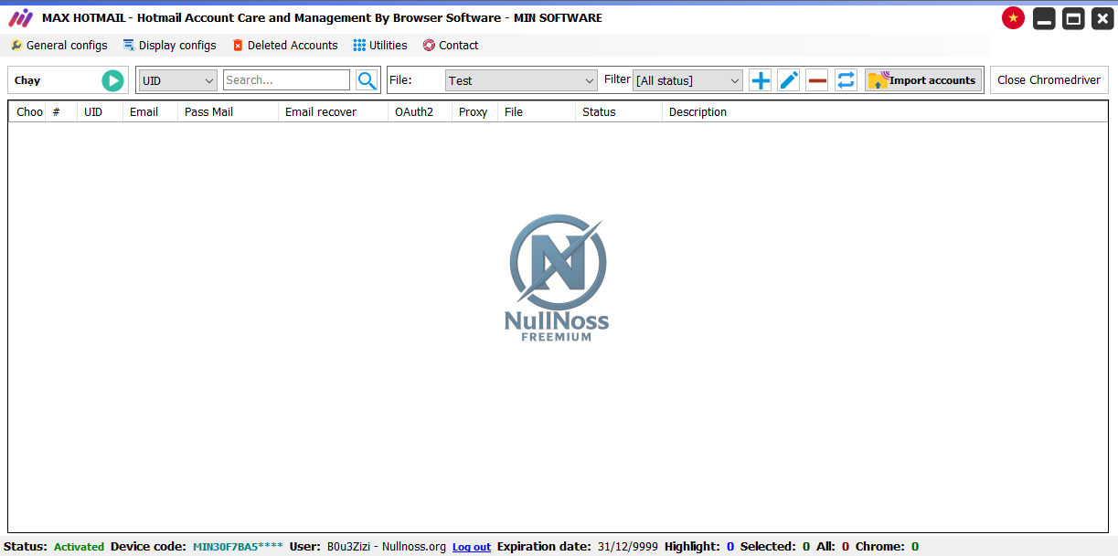Open the UID search type dropdown

tap(177, 80)
